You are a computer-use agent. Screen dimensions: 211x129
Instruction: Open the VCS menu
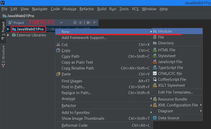pyautogui.click(x=135, y=9)
